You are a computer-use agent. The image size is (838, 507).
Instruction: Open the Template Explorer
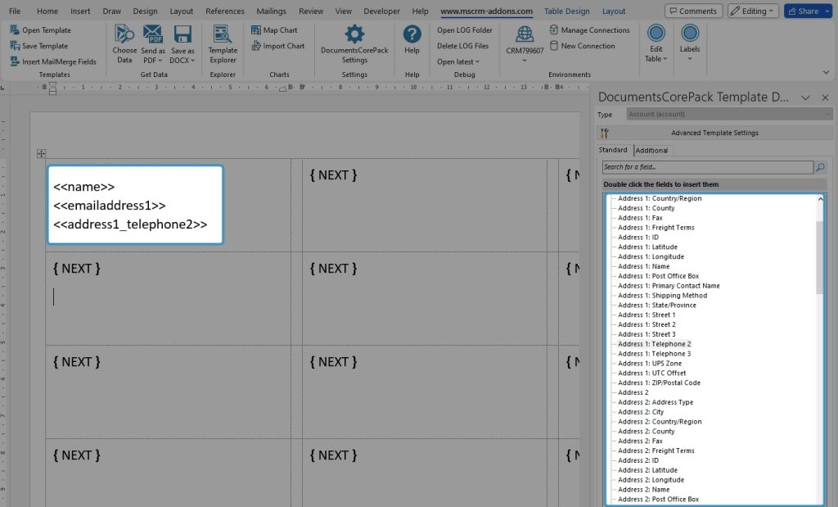tap(223, 44)
